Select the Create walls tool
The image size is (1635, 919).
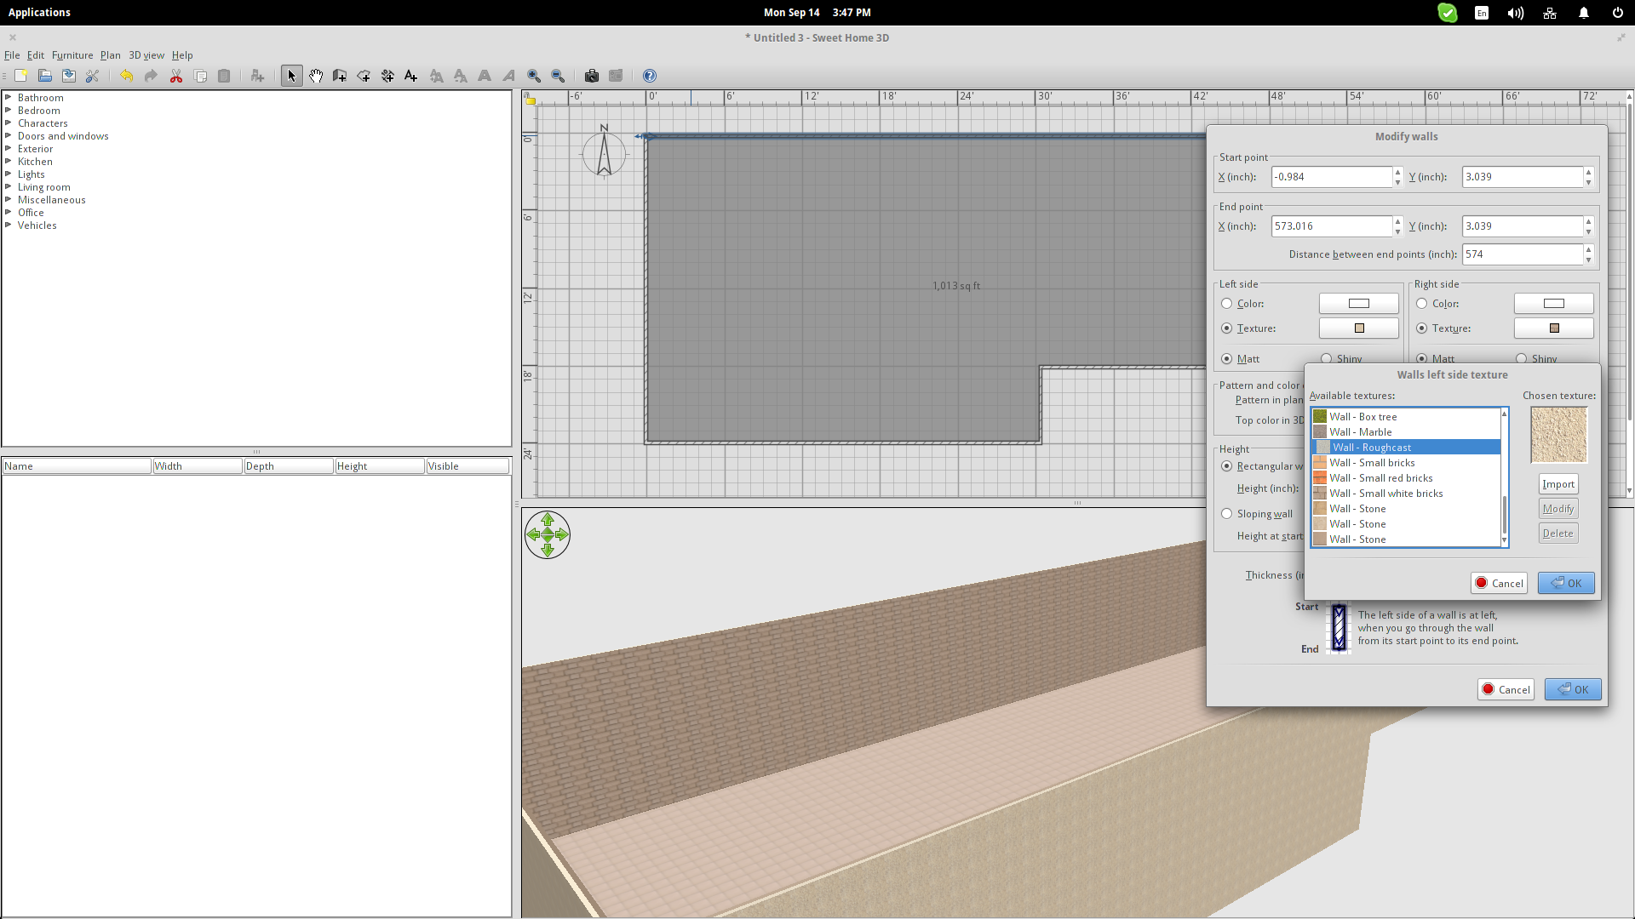click(x=340, y=76)
